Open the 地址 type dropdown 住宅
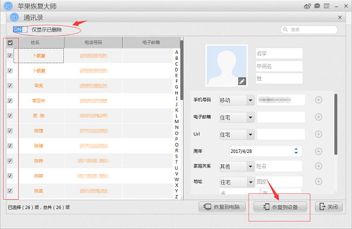 [x=236, y=182]
